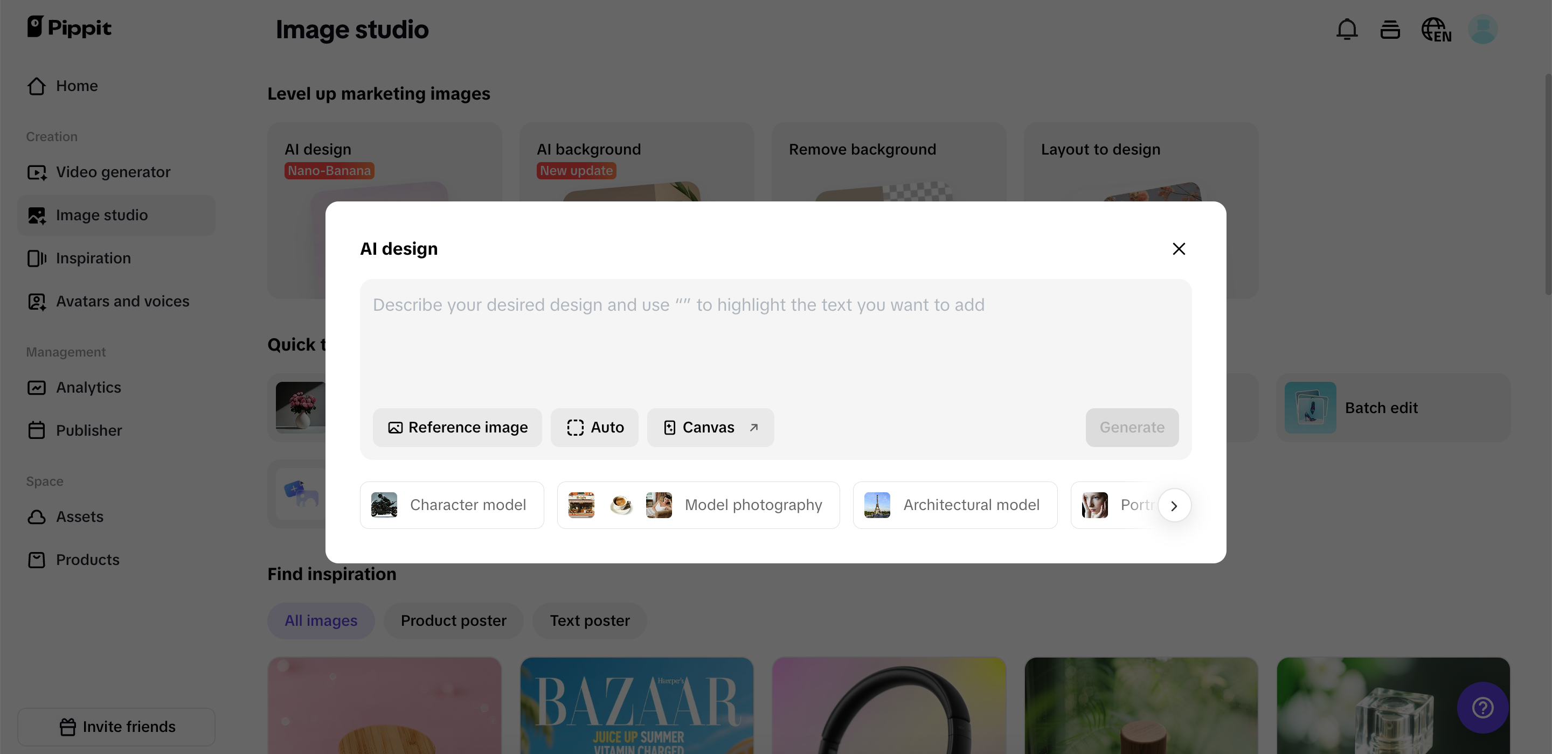Click the Generate button

(1132, 427)
